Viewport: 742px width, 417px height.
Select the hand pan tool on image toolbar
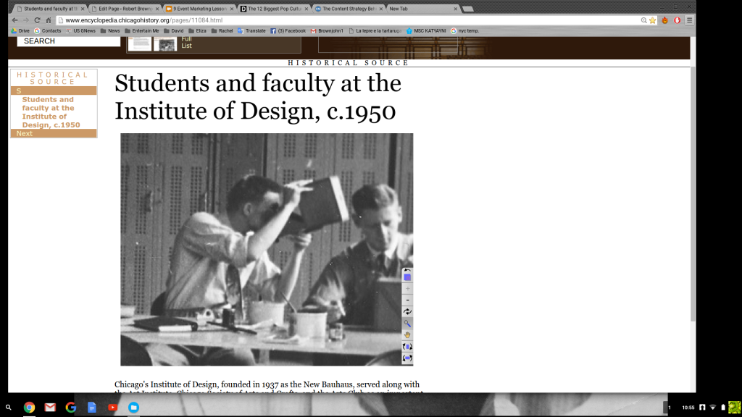point(407,335)
